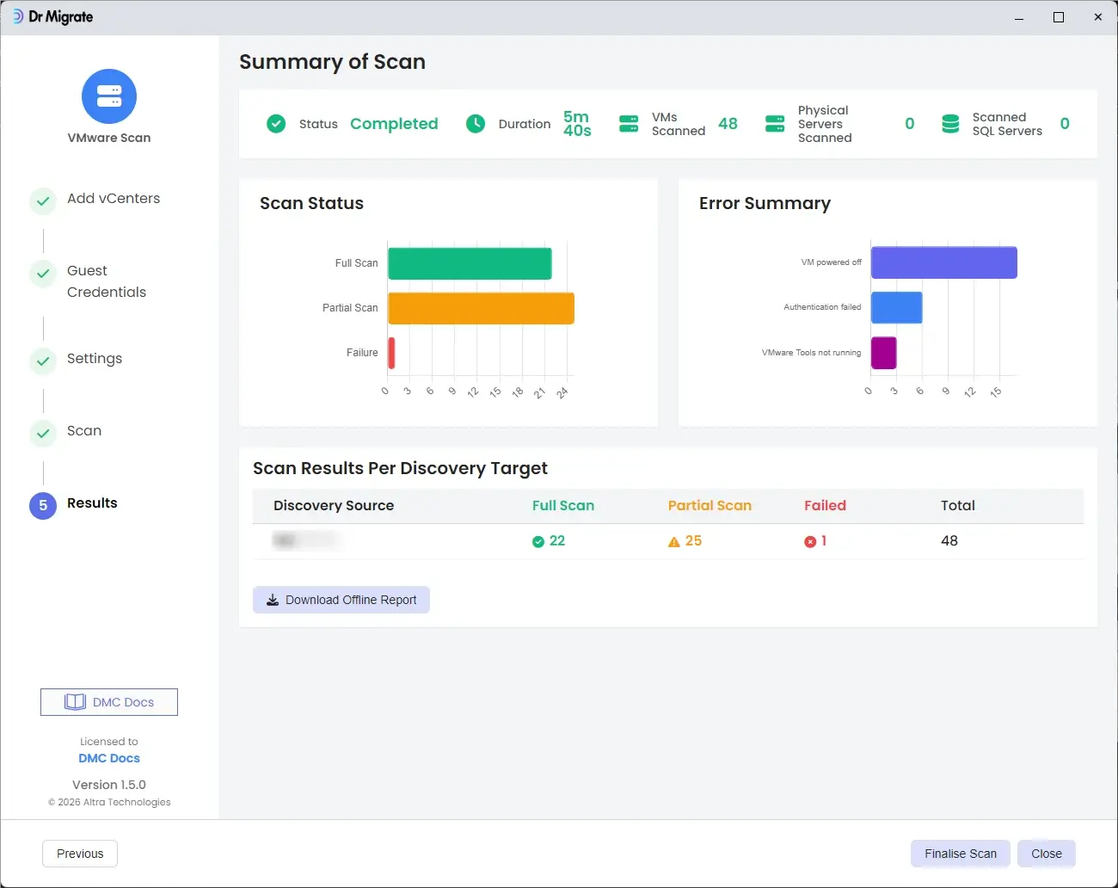Click the VMs Scanned value 48
This screenshot has height=888, width=1118.
(x=728, y=124)
